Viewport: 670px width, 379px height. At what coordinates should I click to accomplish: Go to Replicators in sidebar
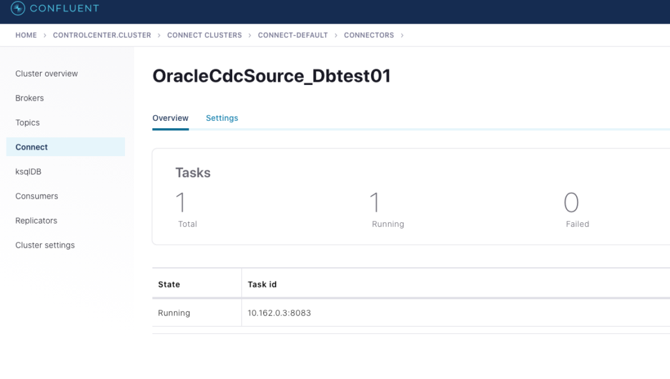tap(36, 221)
